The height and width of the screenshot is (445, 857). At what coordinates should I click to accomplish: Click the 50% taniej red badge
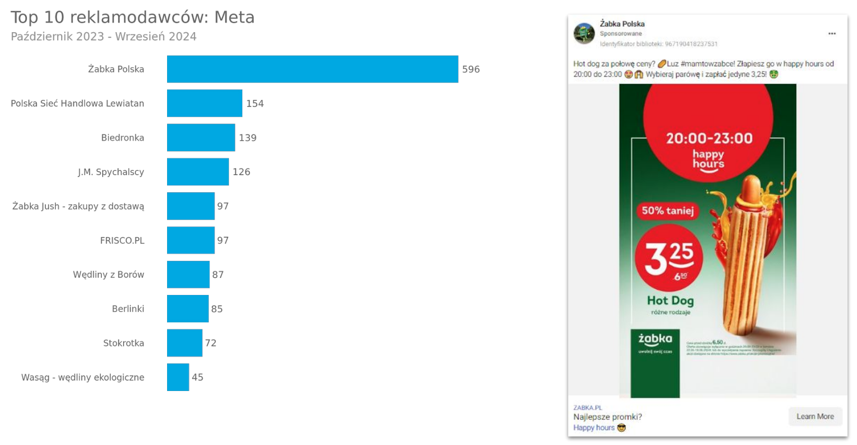coord(667,210)
